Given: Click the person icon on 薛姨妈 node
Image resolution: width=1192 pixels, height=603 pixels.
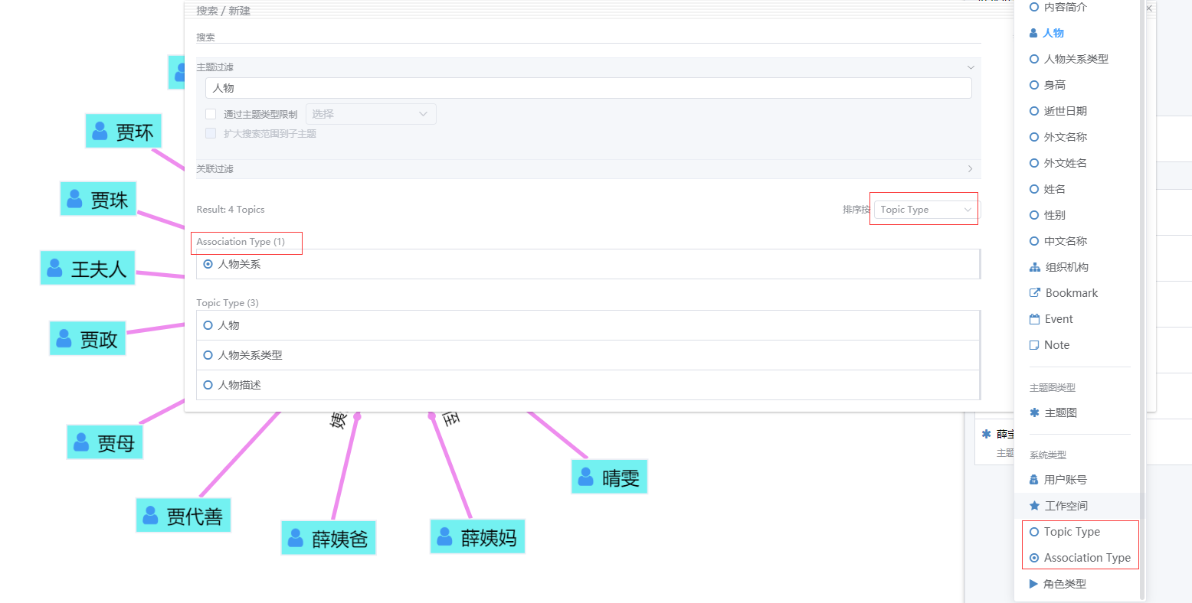Looking at the screenshot, I should tap(444, 537).
